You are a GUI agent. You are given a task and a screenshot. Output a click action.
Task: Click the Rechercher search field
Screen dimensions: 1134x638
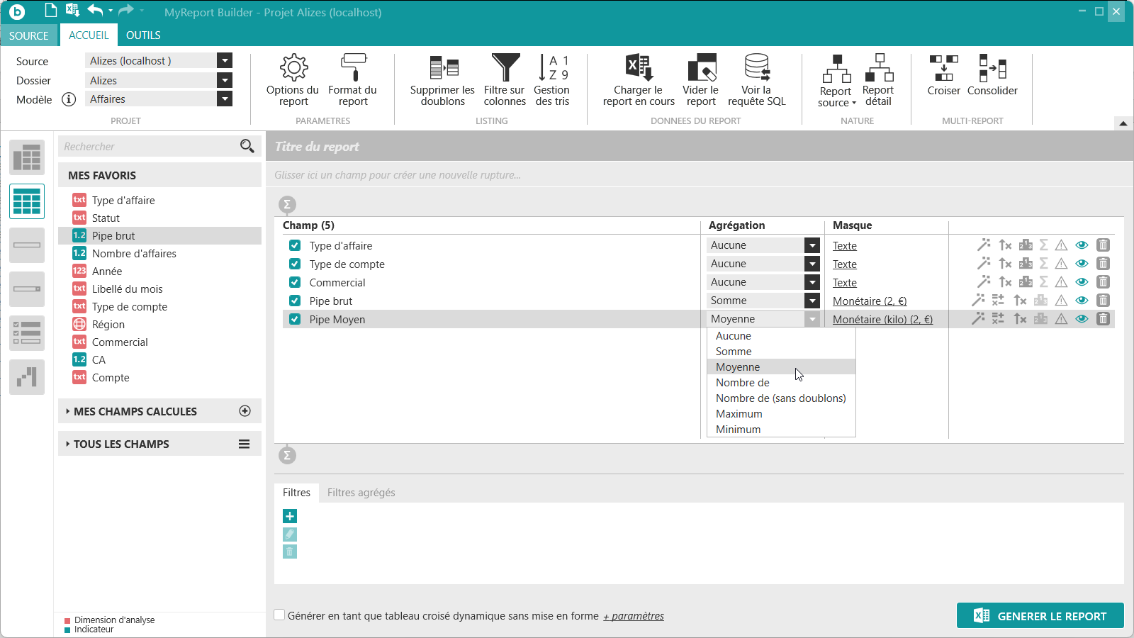click(x=149, y=147)
